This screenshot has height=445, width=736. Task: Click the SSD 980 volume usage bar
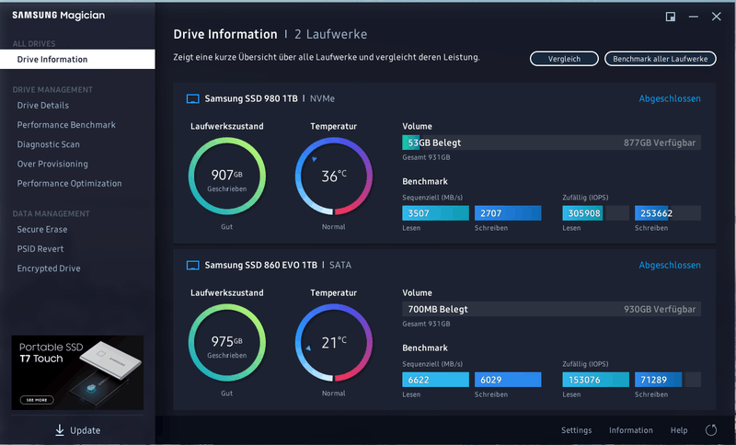551,143
